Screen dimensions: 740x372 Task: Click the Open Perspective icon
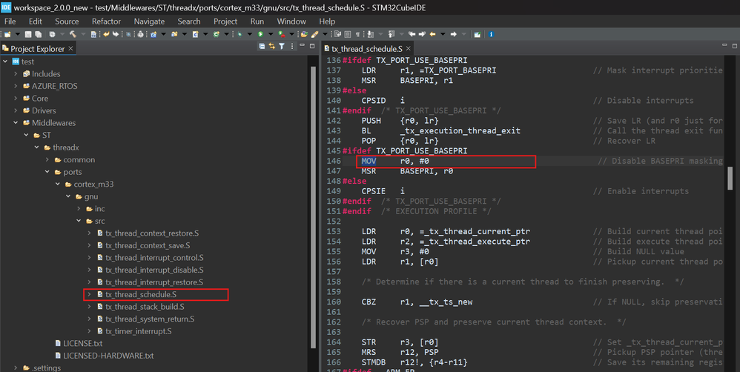[477, 34]
